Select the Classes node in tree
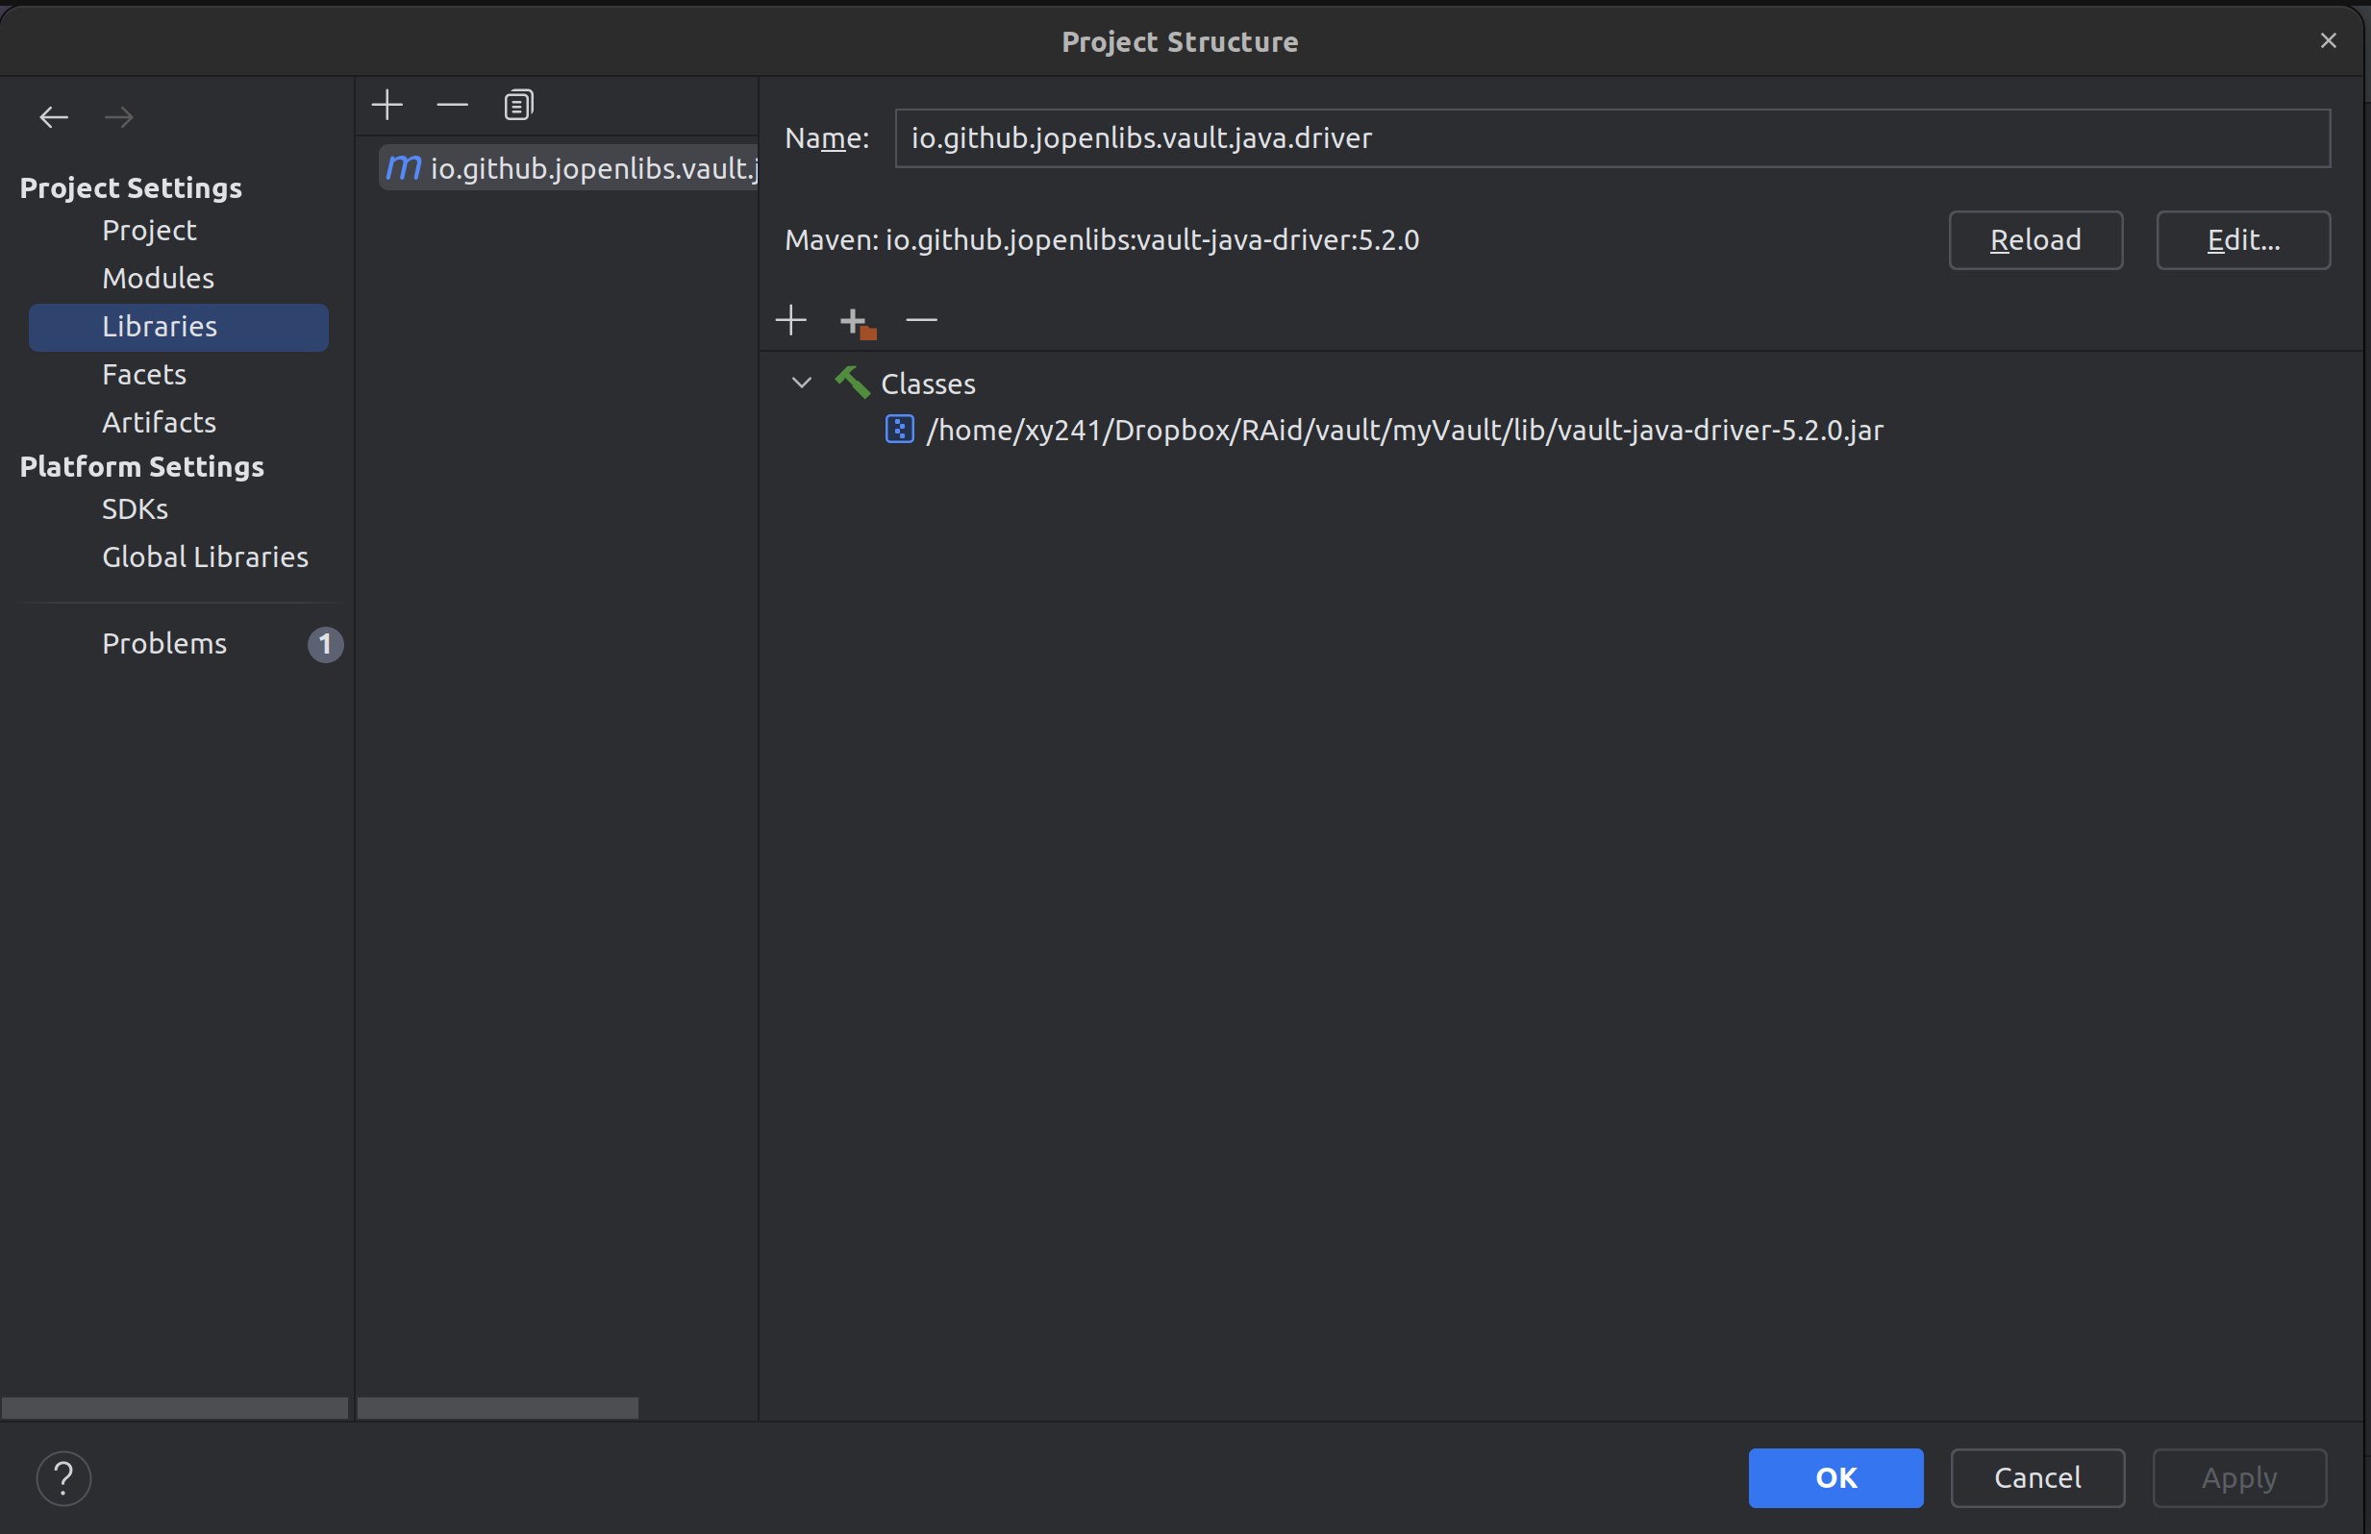This screenshot has width=2371, height=1534. tap(928, 383)
